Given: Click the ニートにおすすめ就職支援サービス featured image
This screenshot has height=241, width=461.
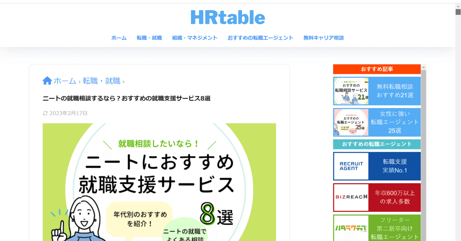Looking at the screenshot, I should click(159, 180).
